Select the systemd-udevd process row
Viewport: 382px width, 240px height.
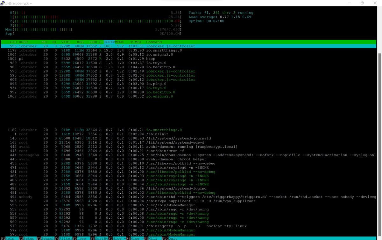188,142
